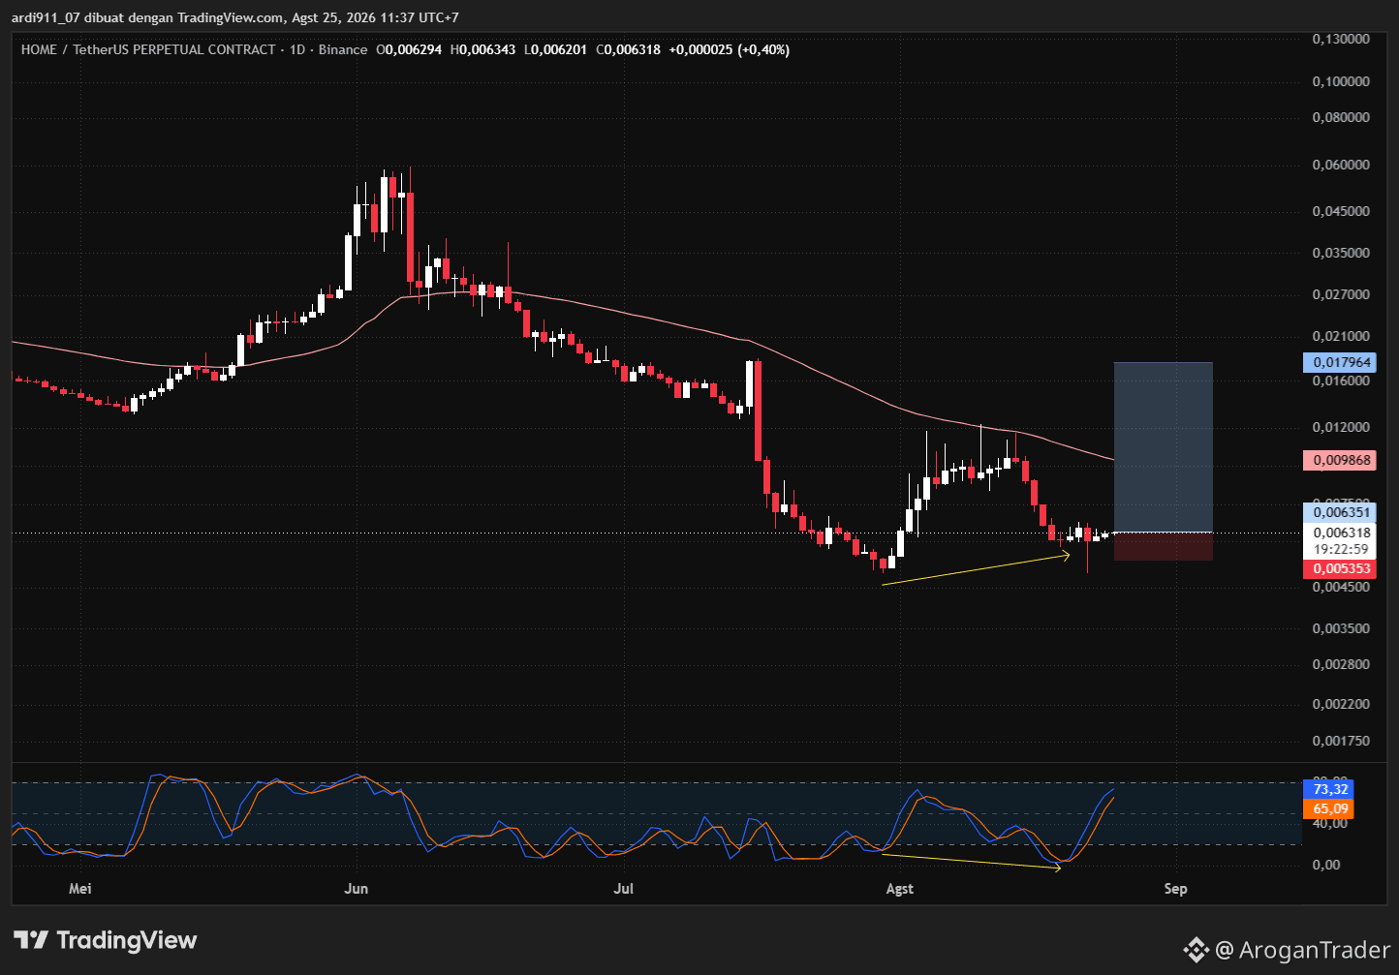Click the red long position stop-loss zone
Screen dimensions: 1399x975
1163,547
